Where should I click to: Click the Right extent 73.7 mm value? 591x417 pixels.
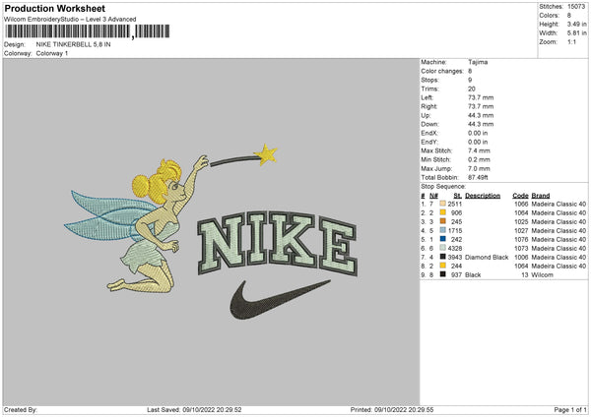pyautogui.click(x=481, y=106)
